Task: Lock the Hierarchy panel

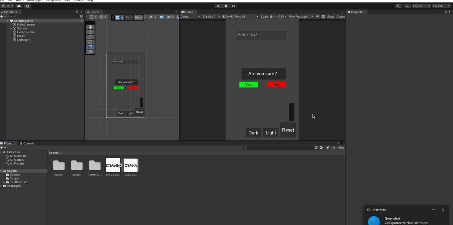Action: click(77, 12)
